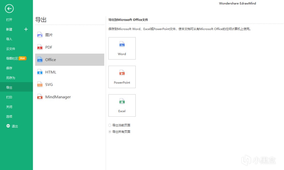
Task: Open 选项 settings entry
Action: (9, 116)
